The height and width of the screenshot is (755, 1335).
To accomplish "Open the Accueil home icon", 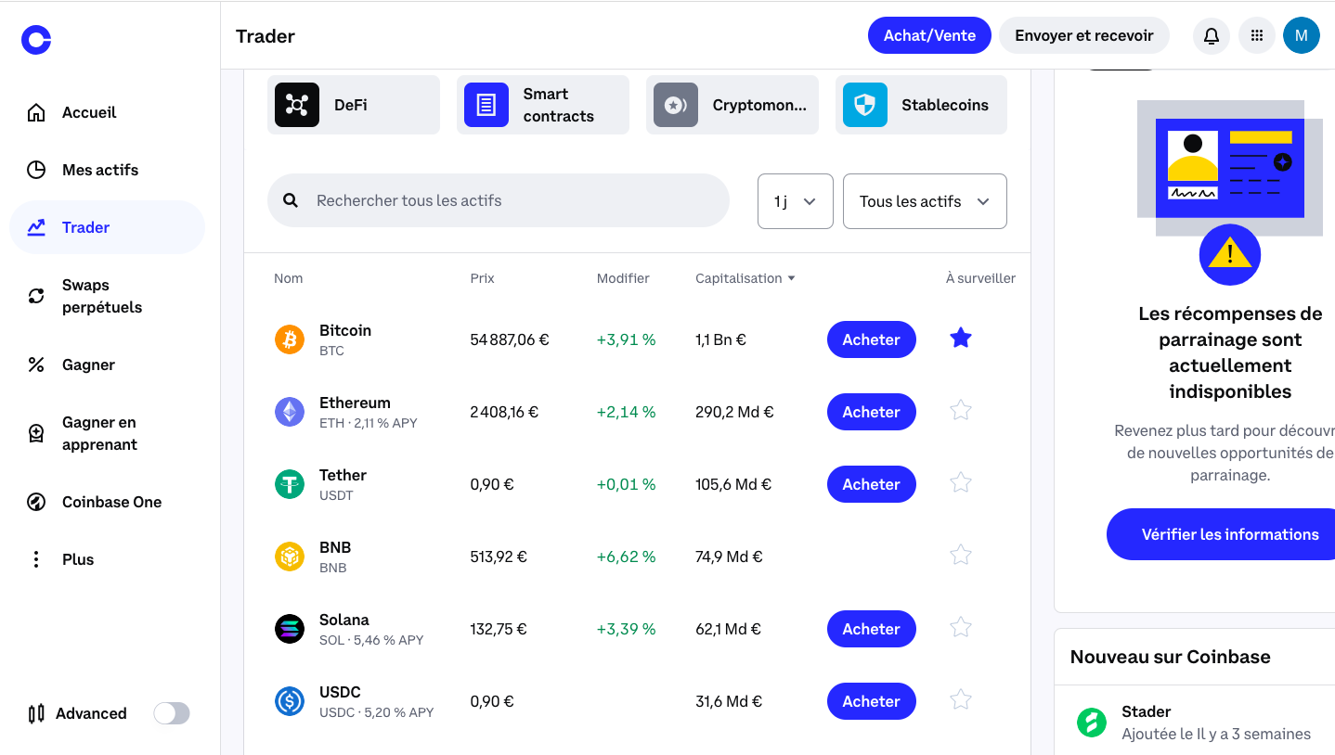I will tap(35, 111).
